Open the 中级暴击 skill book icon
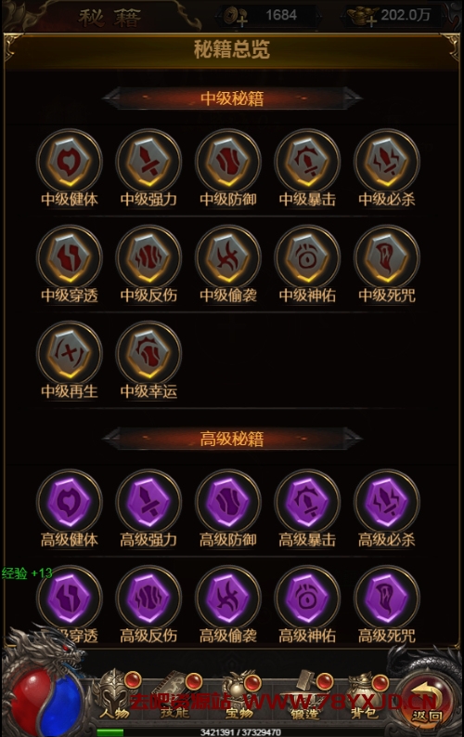 [307, 162]
